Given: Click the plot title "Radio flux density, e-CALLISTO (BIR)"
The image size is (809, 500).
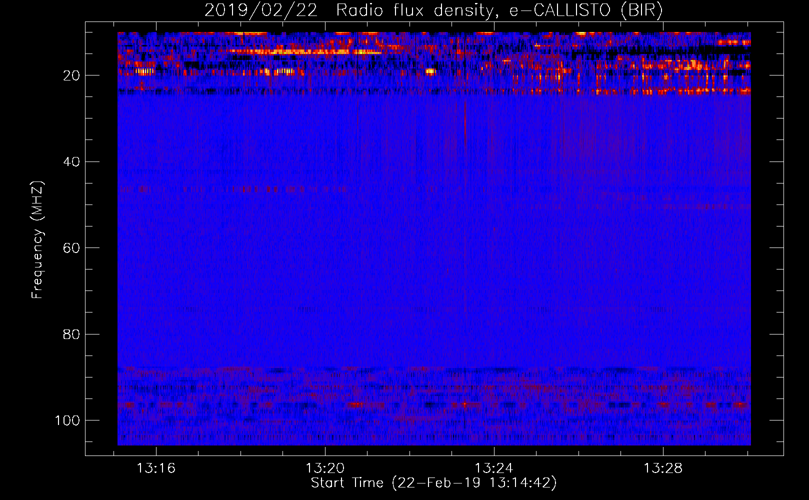Looking at the screenshot, I should [499, 10].
